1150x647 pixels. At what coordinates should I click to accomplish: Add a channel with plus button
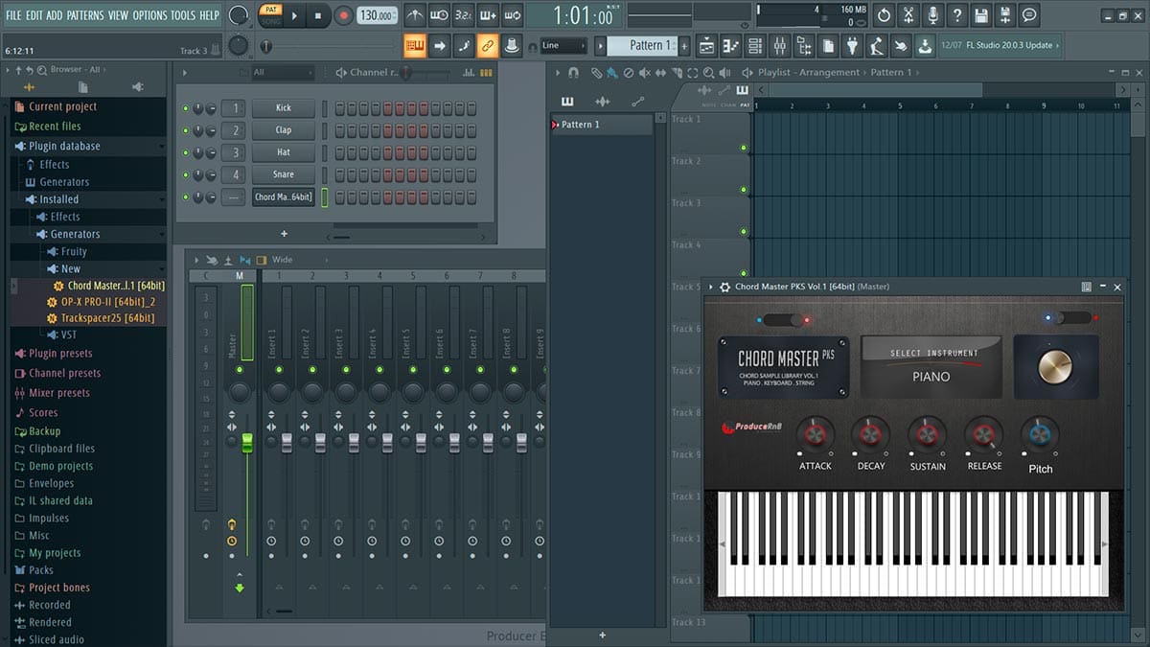tap(284, 233)
